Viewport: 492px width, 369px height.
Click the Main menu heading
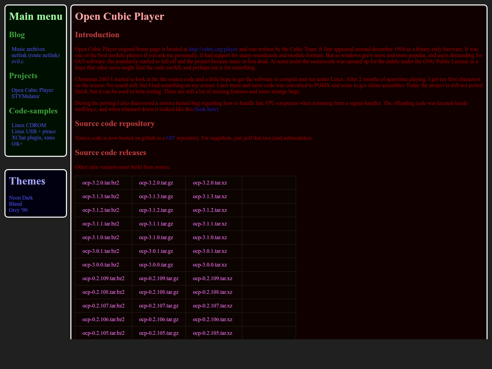36,16
